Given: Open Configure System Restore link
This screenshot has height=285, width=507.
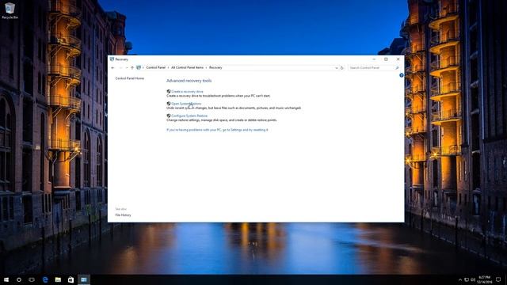Looking at the screenshot, I should [189, 116].
